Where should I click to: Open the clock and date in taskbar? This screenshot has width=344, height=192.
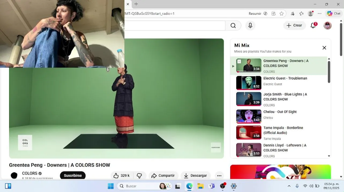pos(331,186)
